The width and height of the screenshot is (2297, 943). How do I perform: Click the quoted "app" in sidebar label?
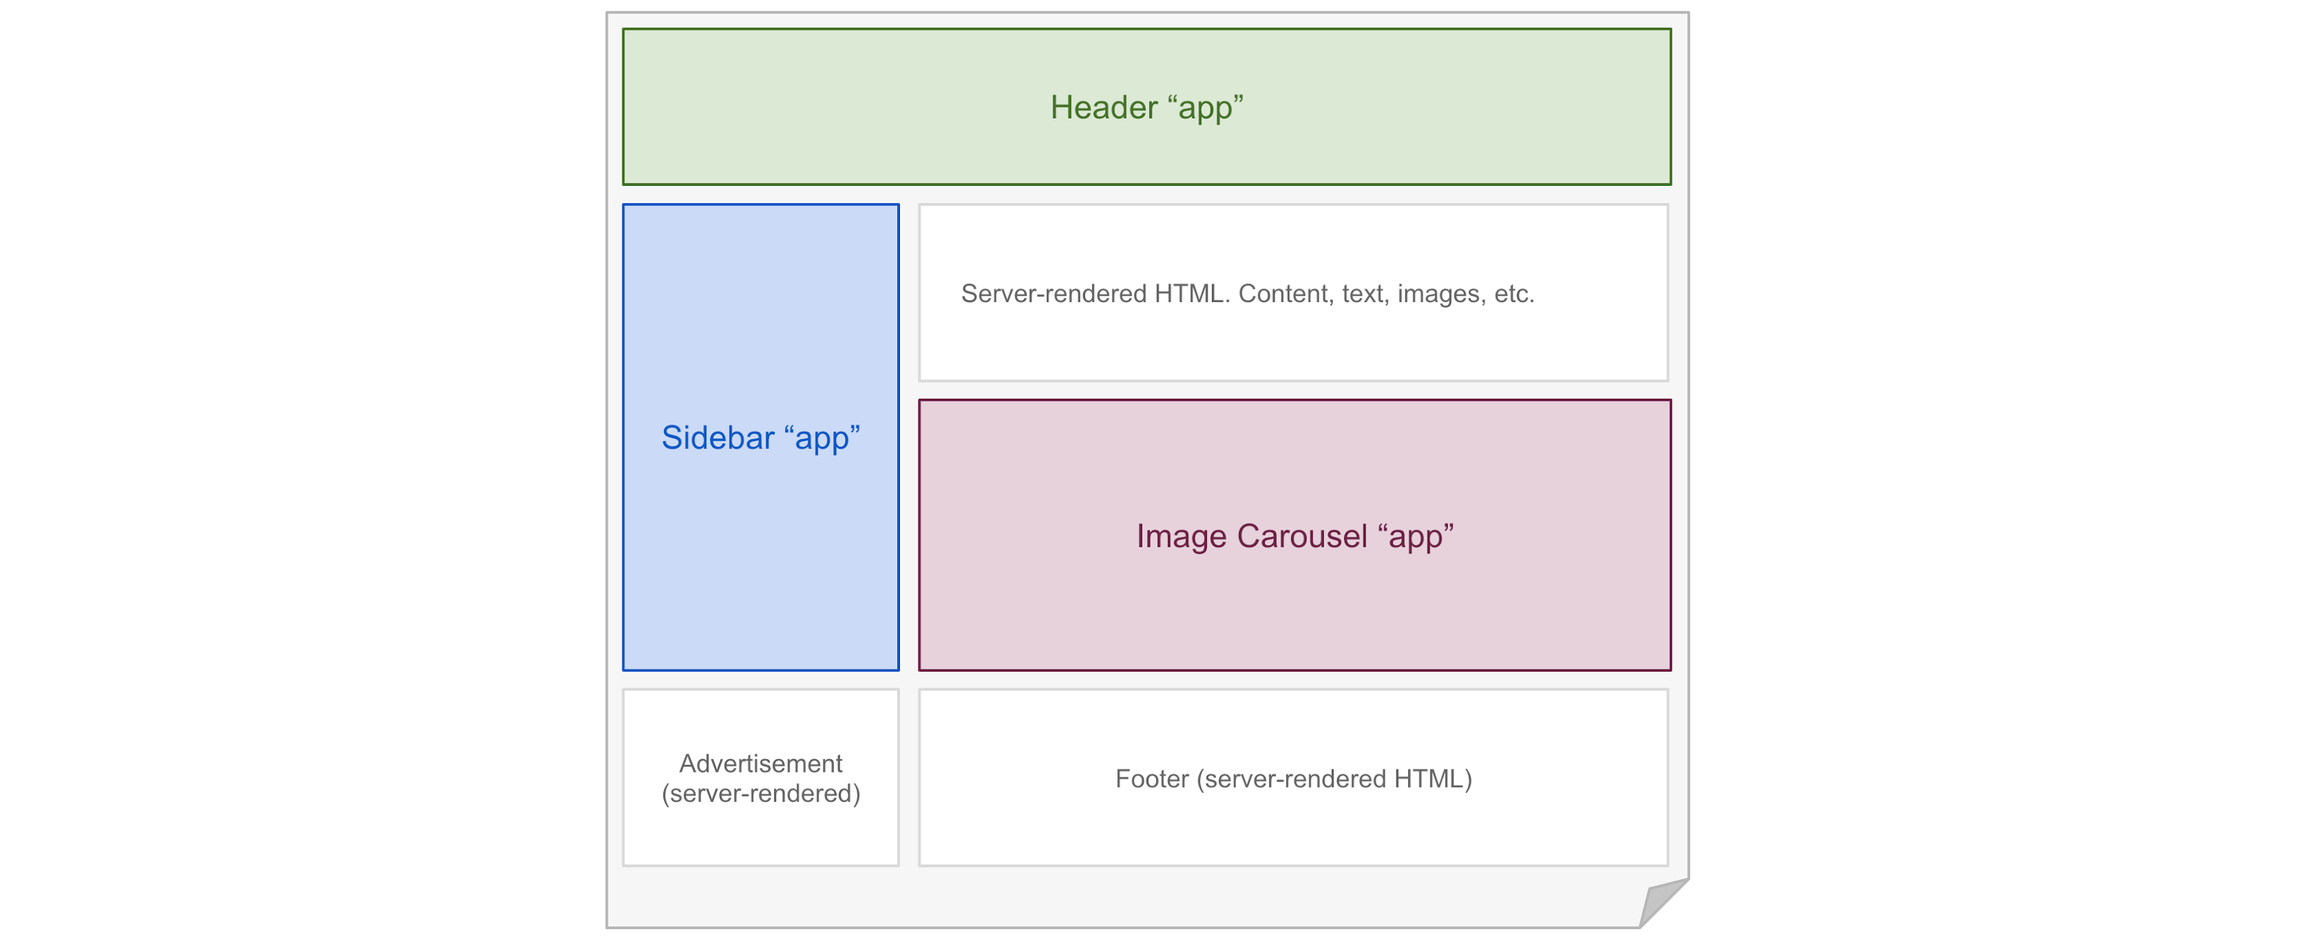pos(822,438)
